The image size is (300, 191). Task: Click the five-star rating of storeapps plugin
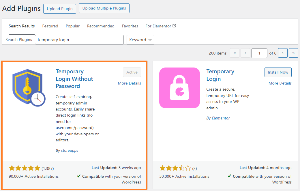tap(25, 168)
